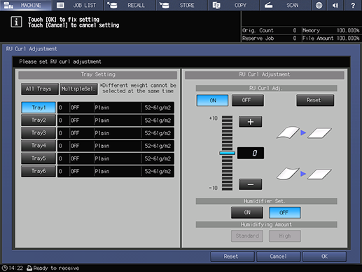Click the blue curl slider handle
Viewport: 362px width, 272px height.
pos(227,153)
